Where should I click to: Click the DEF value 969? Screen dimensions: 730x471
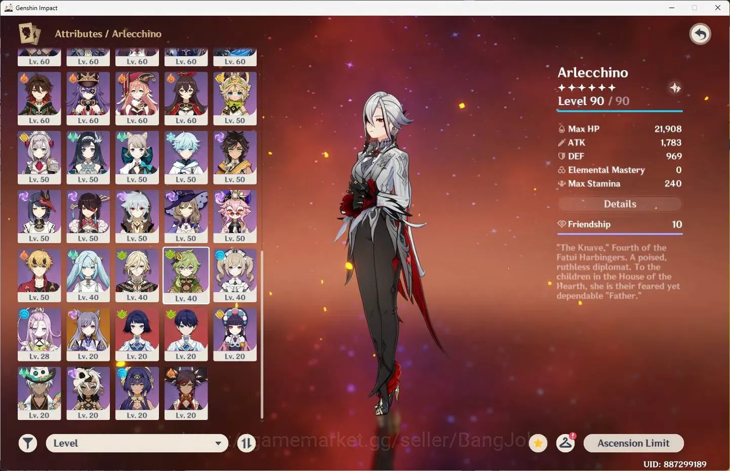(x=674, y=156)
